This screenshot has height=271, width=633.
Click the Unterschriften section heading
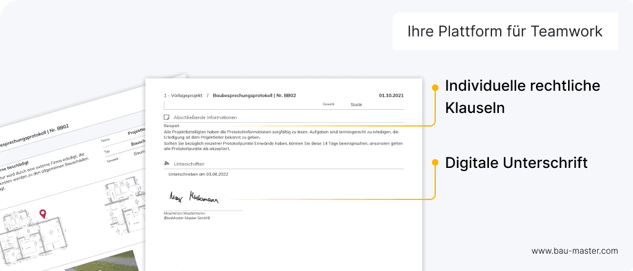point(189,164)
